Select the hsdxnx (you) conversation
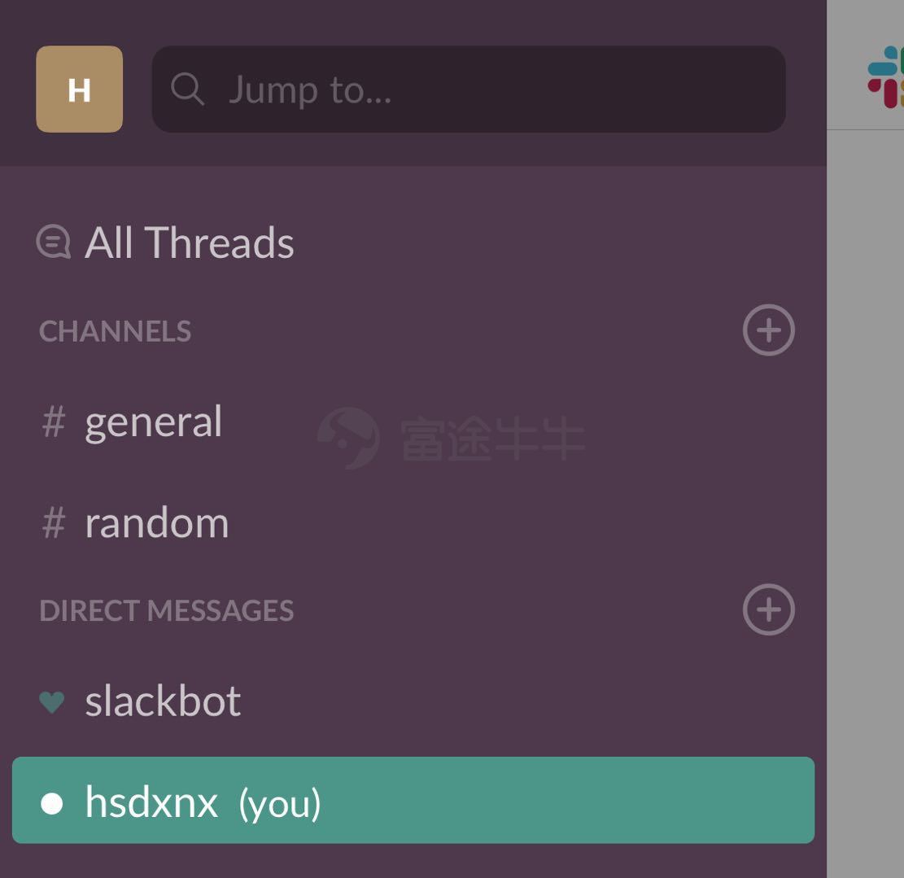Screen dimensions: 904x878 pyautogui.click(x=413, y=801)
